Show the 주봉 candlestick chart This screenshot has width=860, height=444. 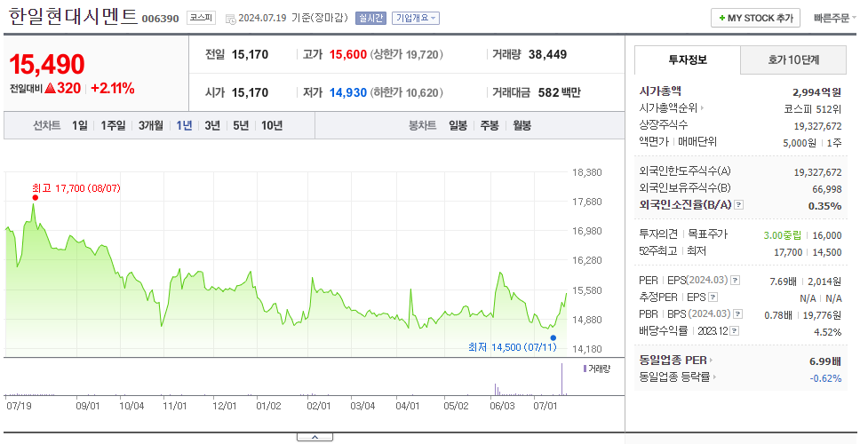tap(490, 125)
